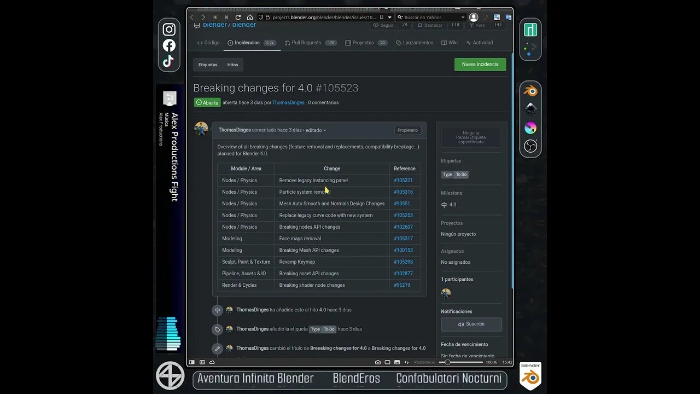Click Ninguna Rama/Etiqueta especificada box
The width and height of the screenshot is (700, 394).
[x=471, y=137]
